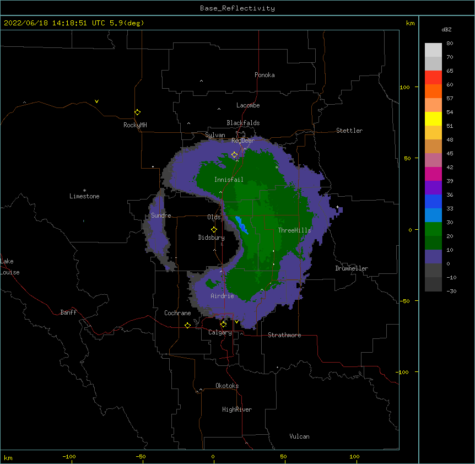Viewport: 475px width, 464px height.
Task: Select the pink 42-45 dBZ legend swatch
Action: (433, 160)
